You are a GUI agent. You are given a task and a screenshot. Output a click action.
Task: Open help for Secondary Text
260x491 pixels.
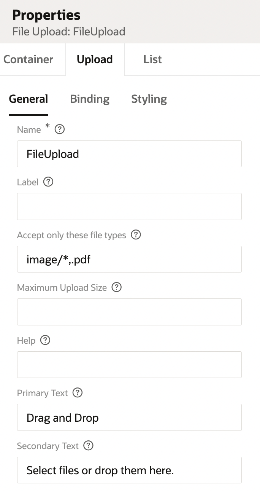(x=88, y=446)
